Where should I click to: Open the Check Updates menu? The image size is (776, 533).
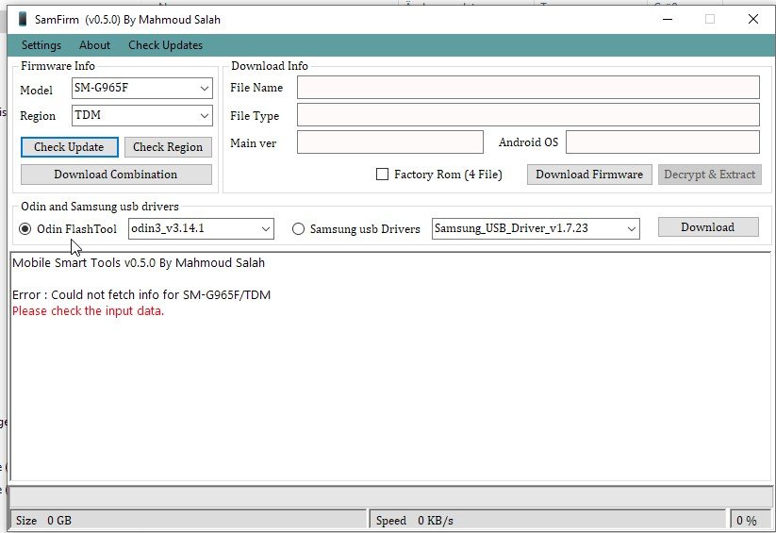[165, 45]
